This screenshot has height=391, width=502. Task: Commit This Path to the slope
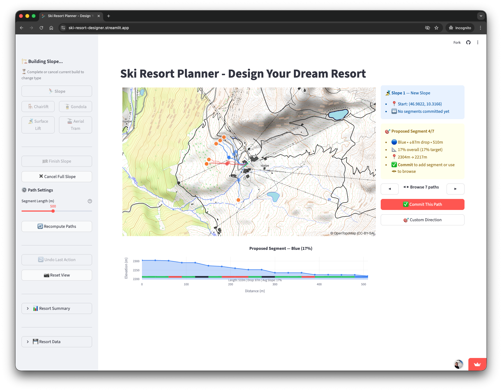click(422, 204)
